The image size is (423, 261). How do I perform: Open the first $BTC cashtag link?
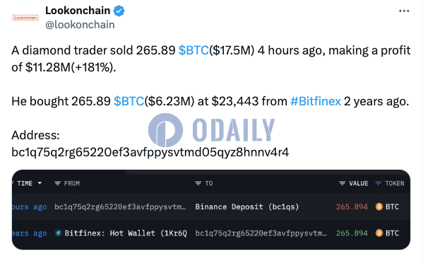(x=193, y=50)
